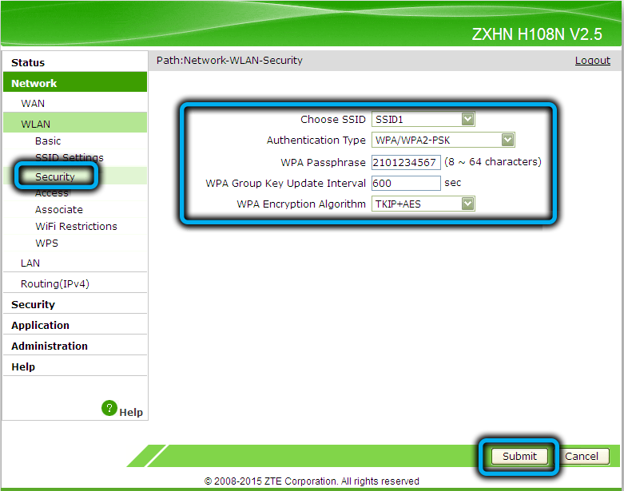Click the WPA Passphrase input field
624x491 pixels.
pyautogui.click(x=406, y=162)
